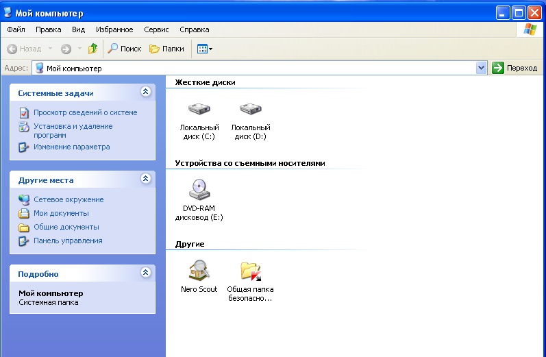
Task: Click the title bar computer icon
Action: [x=8, y=12]
